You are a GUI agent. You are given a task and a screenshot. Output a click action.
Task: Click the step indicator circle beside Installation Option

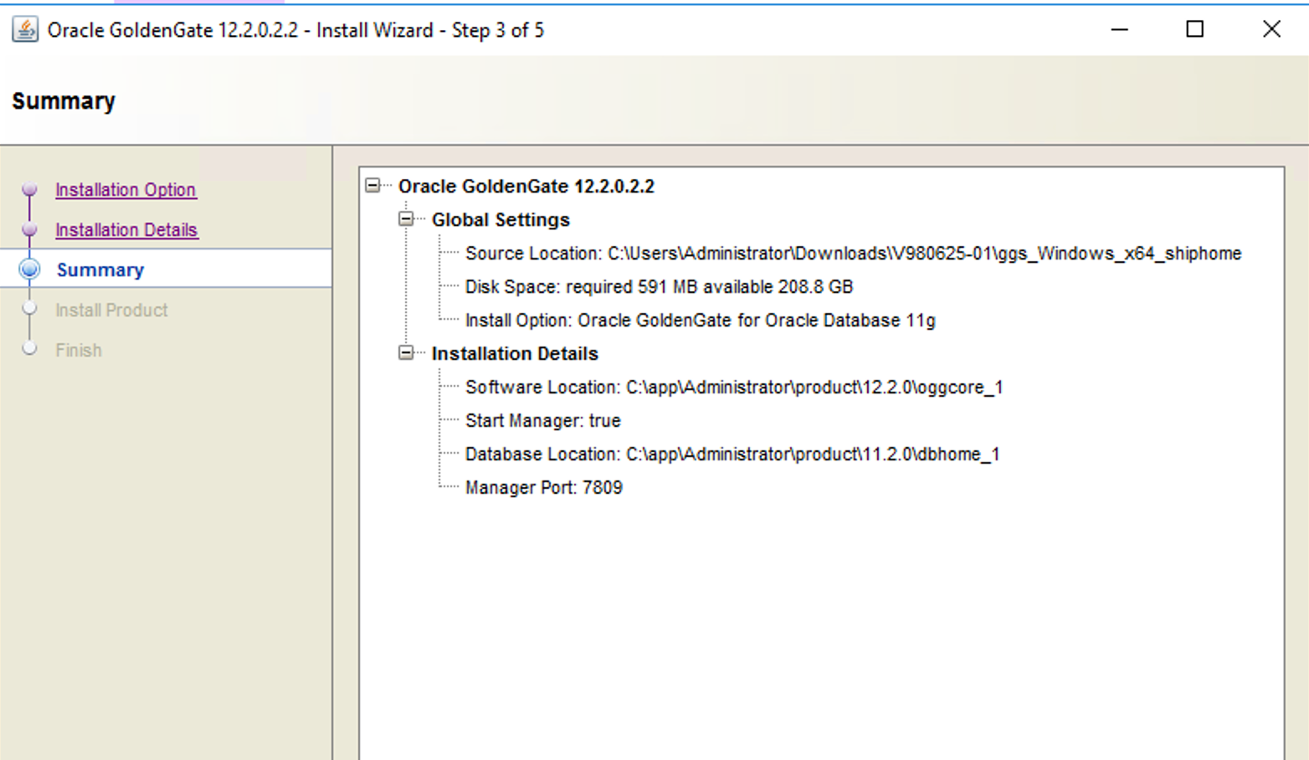coord(30,190)
